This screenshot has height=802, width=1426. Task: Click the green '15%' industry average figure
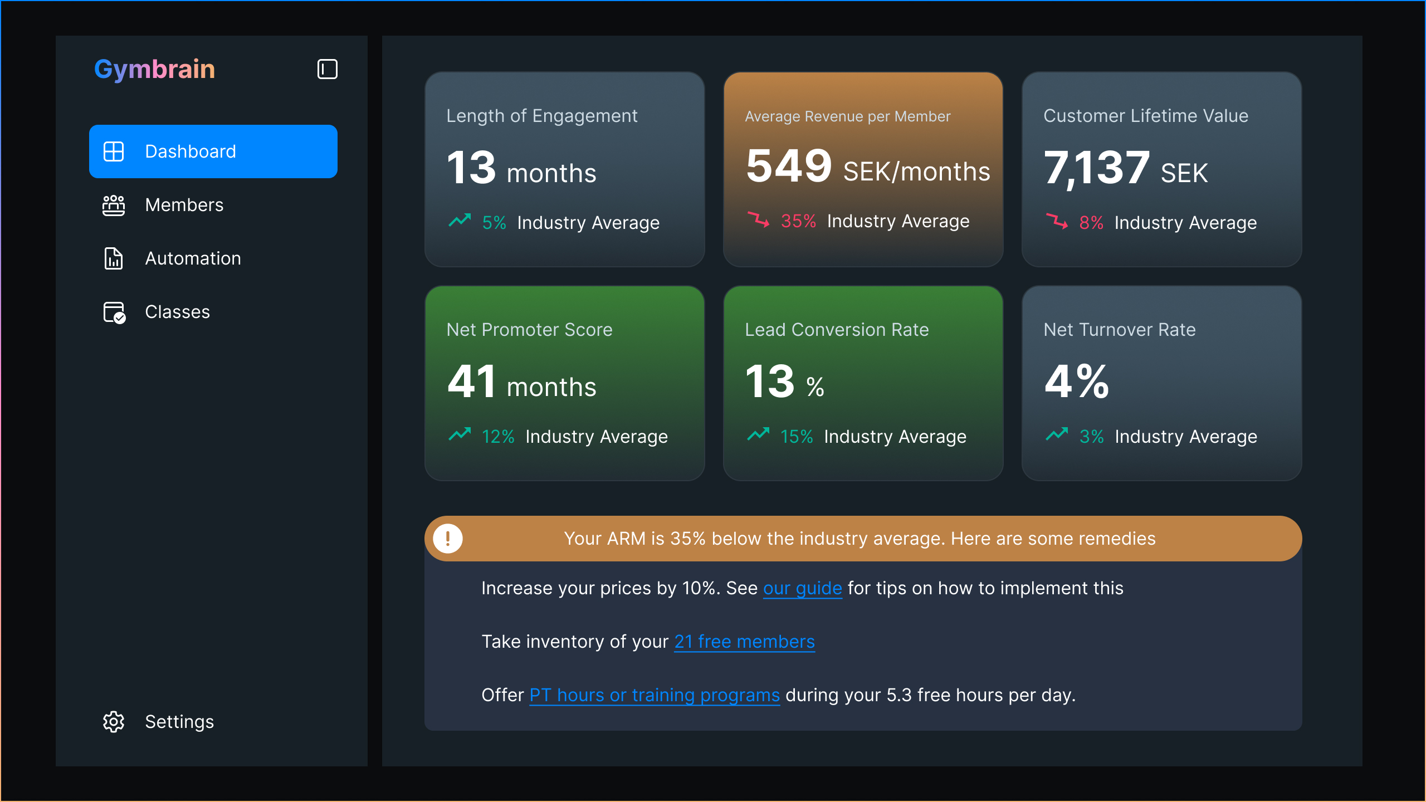(797, 437)
